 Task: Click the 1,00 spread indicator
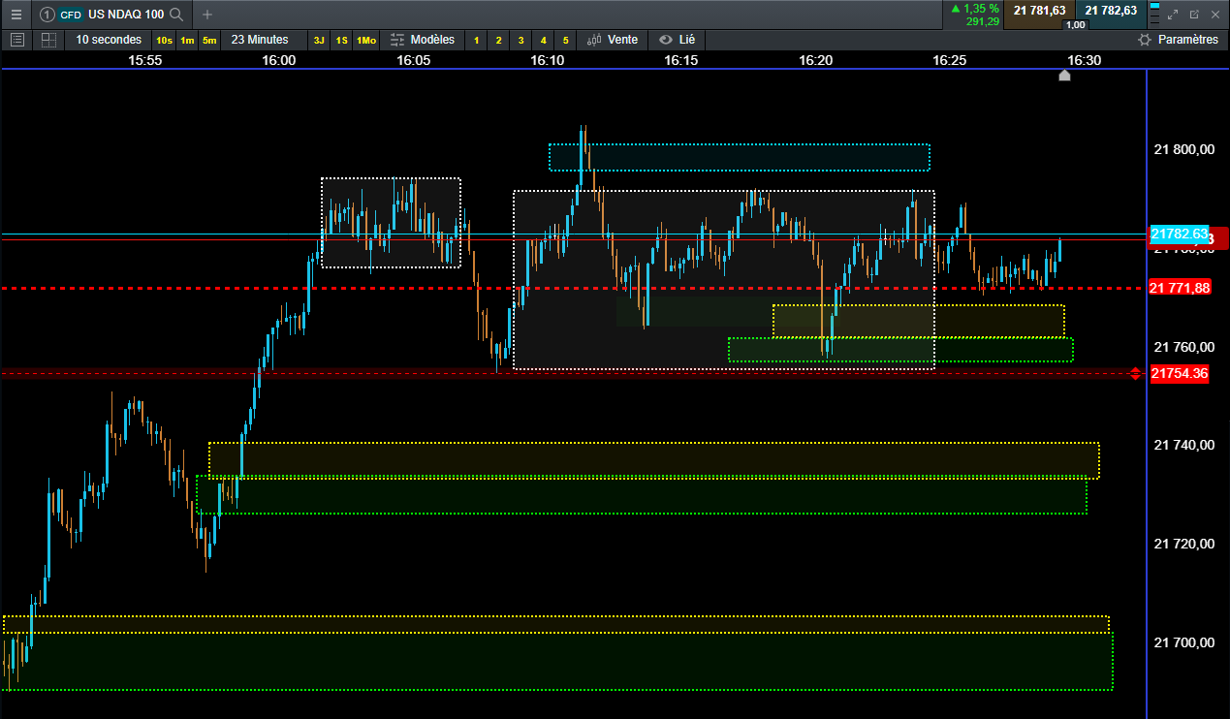pos(1076,24)
